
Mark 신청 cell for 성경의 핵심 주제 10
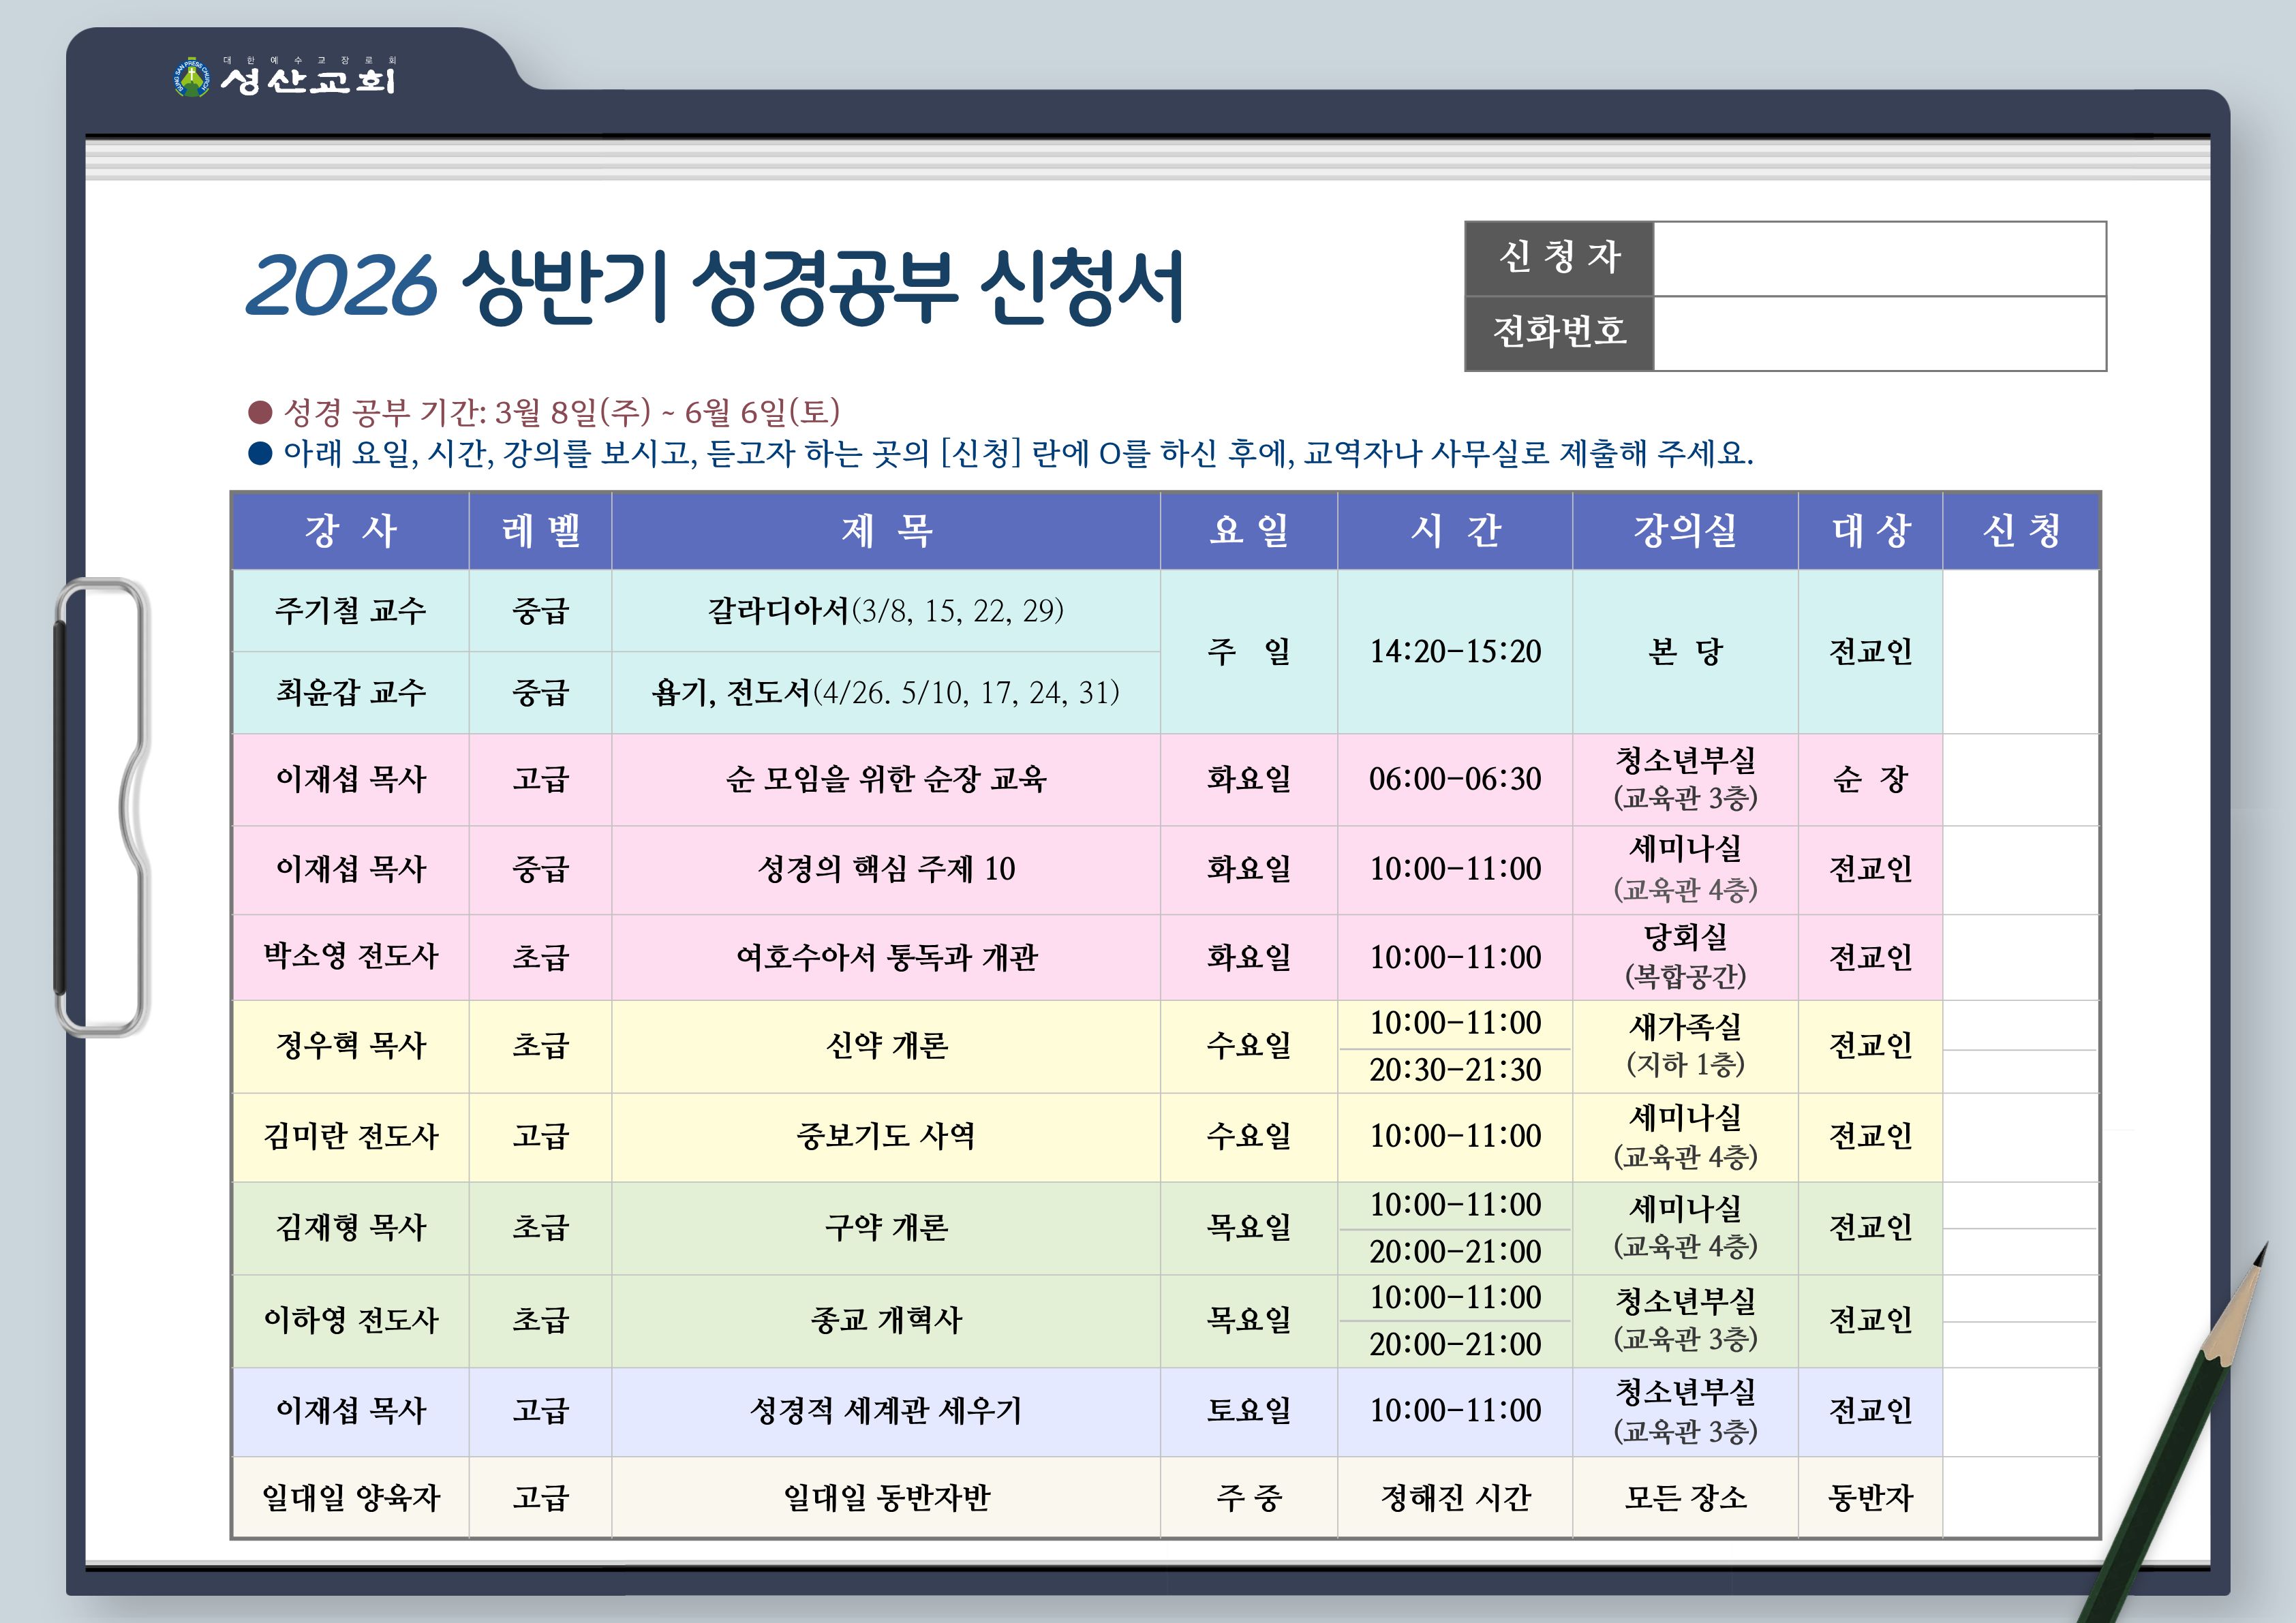tap(2019, 869)
